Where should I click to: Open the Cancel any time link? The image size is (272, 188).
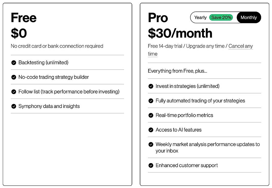pyautogui.click(x=240, y=46)
